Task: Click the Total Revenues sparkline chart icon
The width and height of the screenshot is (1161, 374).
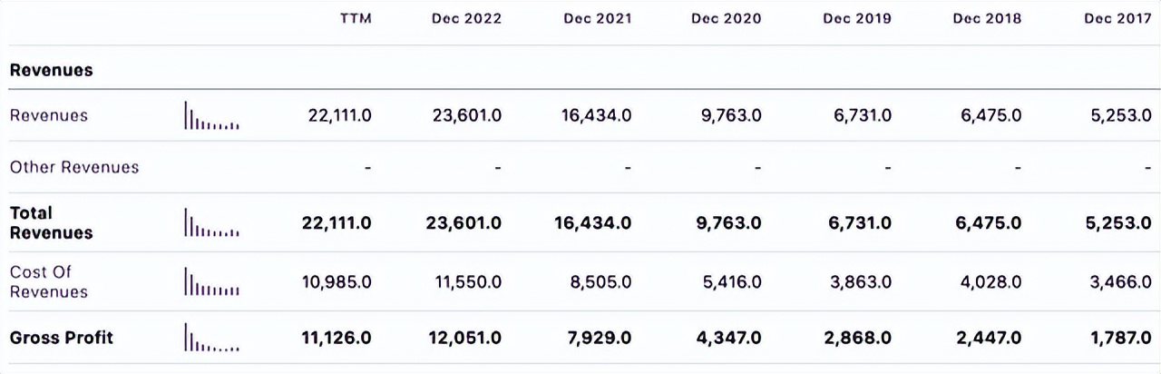Action: coord(211,222)
